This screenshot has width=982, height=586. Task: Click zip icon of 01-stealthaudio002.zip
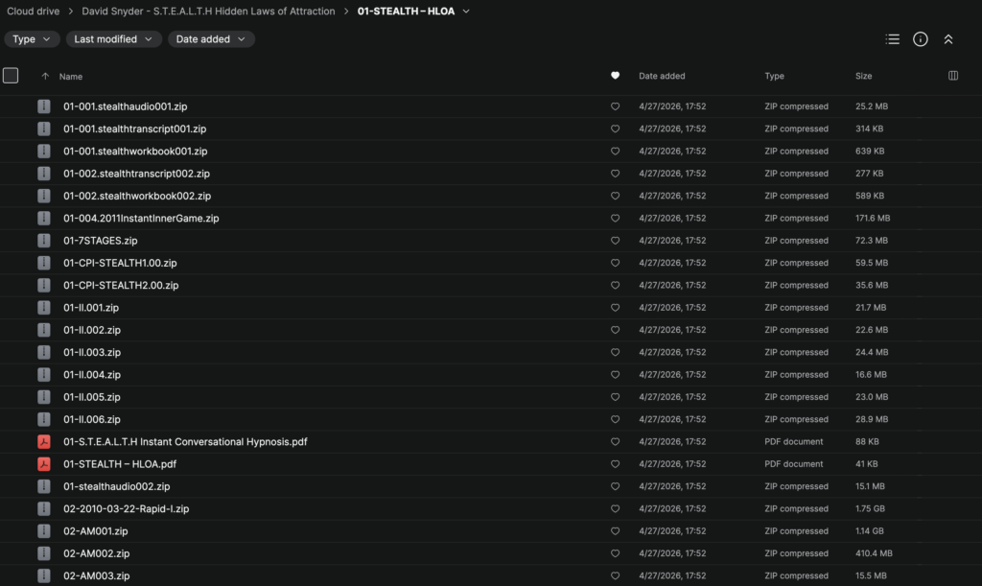tap(44, 486)
